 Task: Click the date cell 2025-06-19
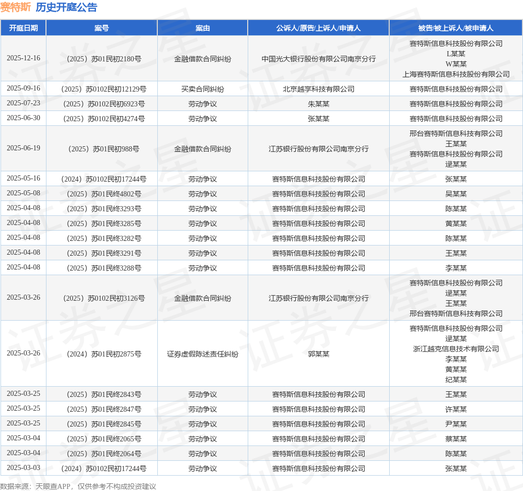pos(23,148)
